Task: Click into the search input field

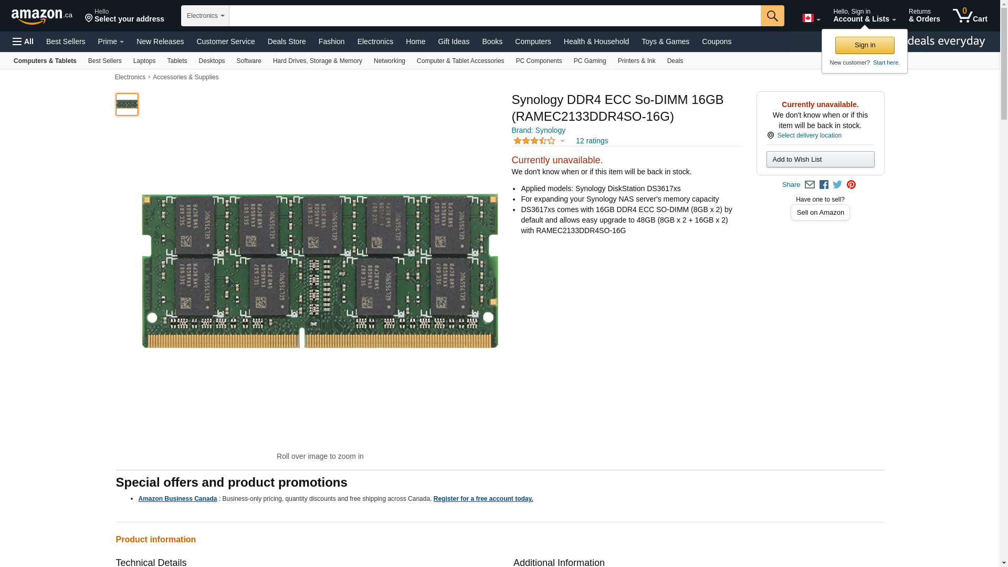Action: click(x=495, y=16)
